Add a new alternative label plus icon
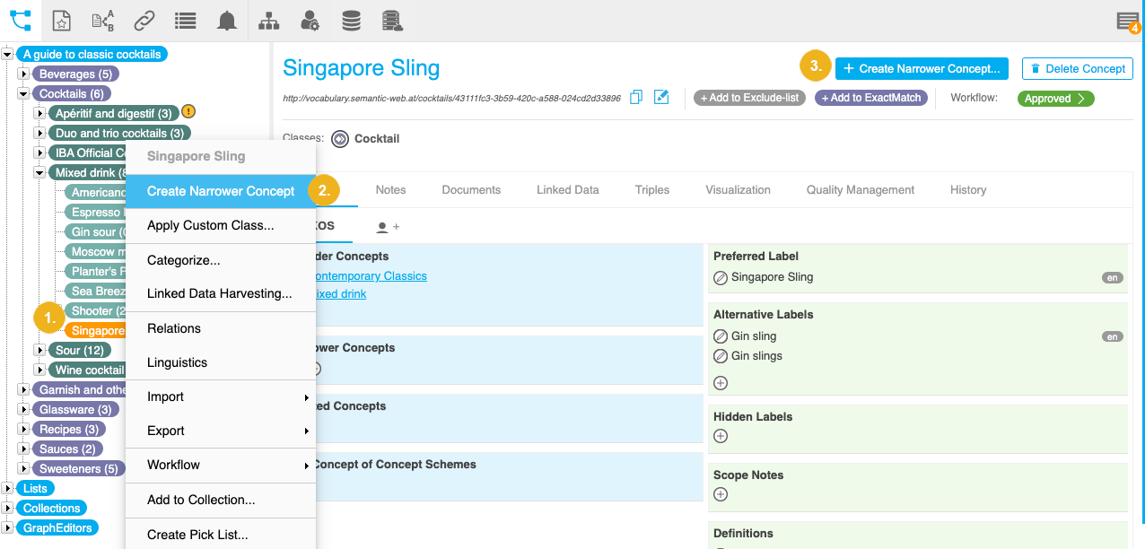1145x549 pixels. pyautogui.click(x=721, y=383)
